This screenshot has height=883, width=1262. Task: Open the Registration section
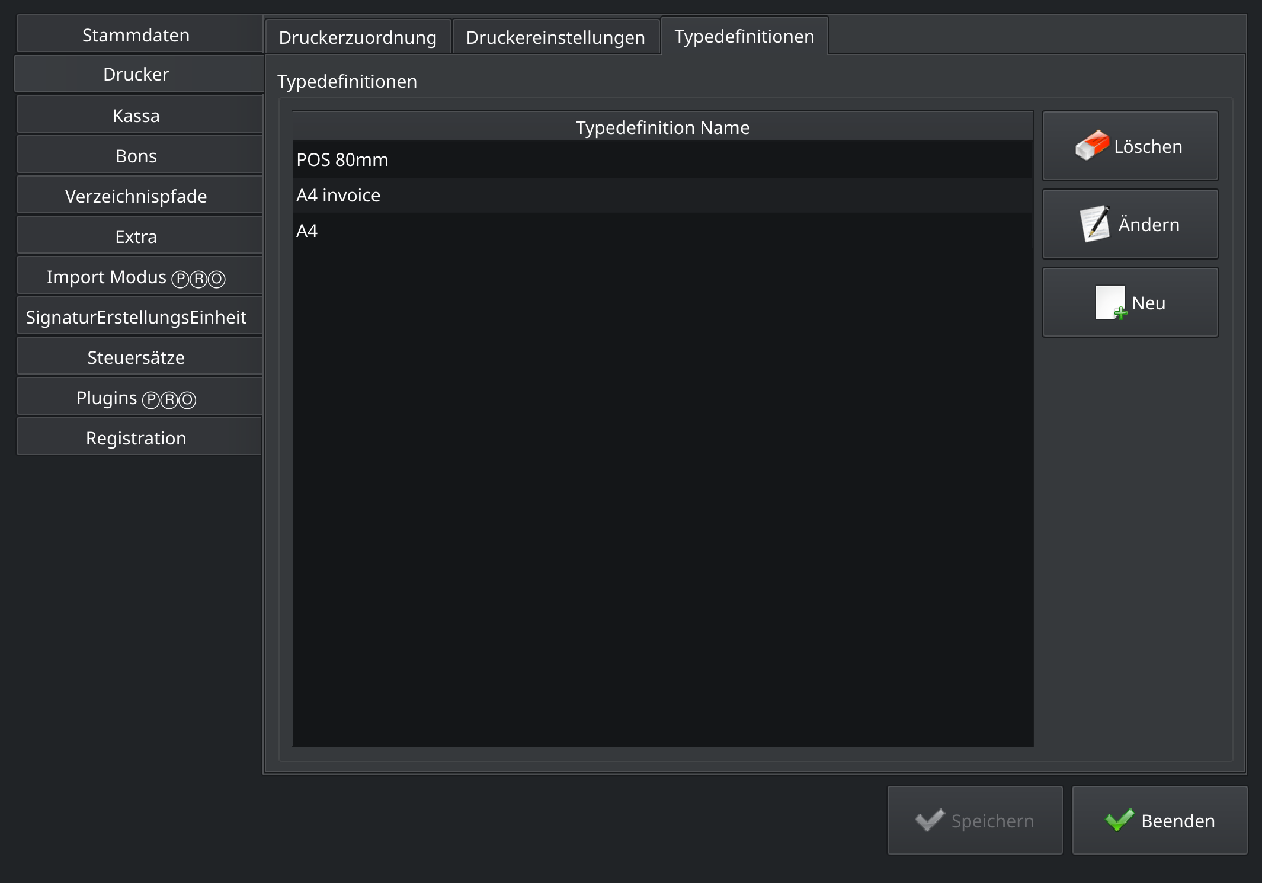tap(139, 438)
